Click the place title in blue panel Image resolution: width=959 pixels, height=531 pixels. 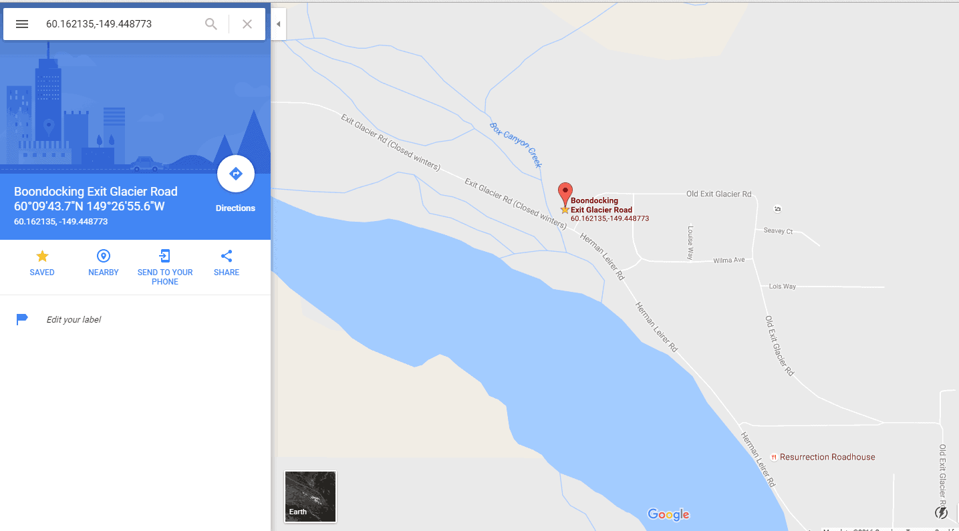(96, 192)
